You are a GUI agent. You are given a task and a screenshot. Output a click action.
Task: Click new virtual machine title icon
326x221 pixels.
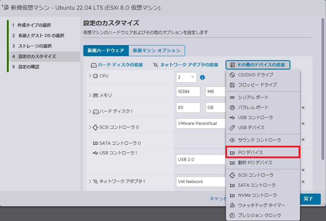tap(5, 7)
